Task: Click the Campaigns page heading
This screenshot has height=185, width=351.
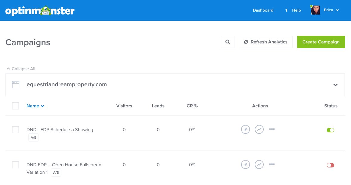Action: pos(28,43)
